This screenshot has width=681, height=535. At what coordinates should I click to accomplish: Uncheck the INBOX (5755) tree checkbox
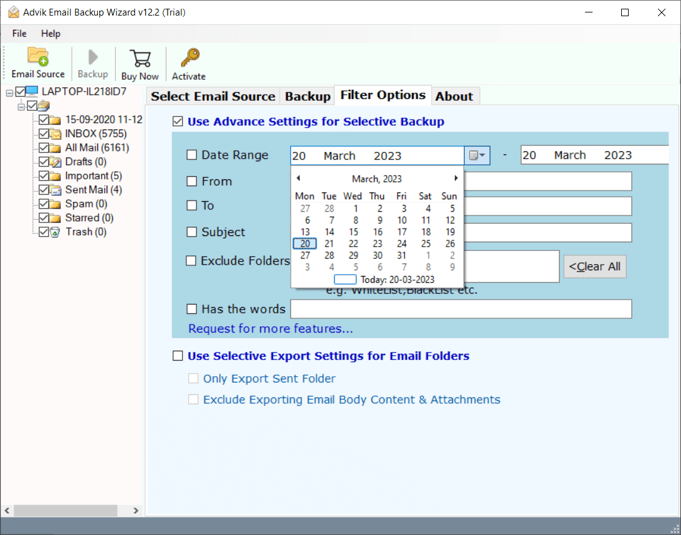pyautogui.click(x=44, y=134)
